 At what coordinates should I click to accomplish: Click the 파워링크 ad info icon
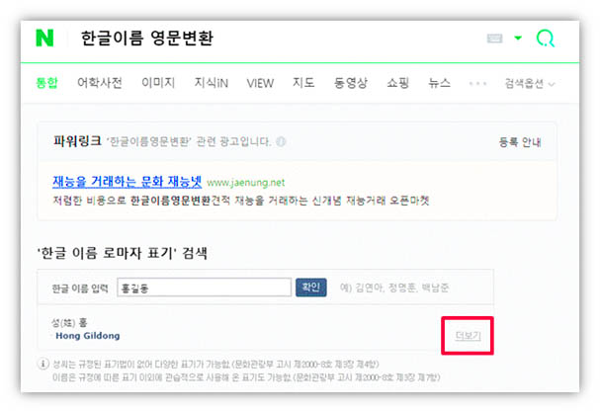(282, 142)
